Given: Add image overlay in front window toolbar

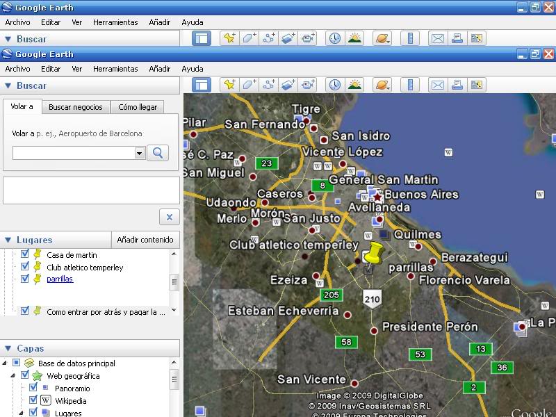Looking at the screenshot, I should pos(288,85).
